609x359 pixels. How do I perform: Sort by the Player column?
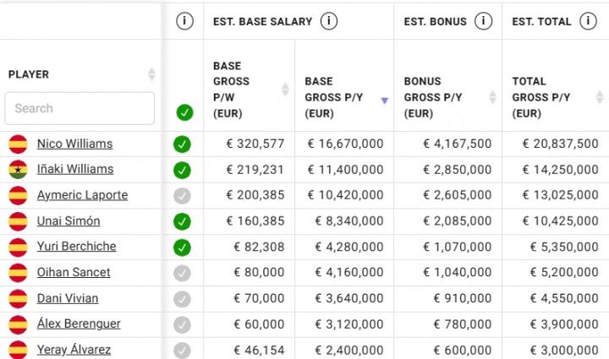point(151,74)
